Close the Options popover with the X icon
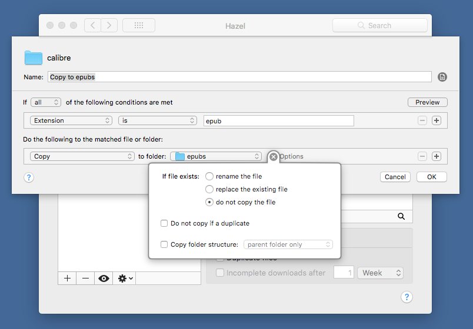 pyautogui.click(x=274, y=157)
